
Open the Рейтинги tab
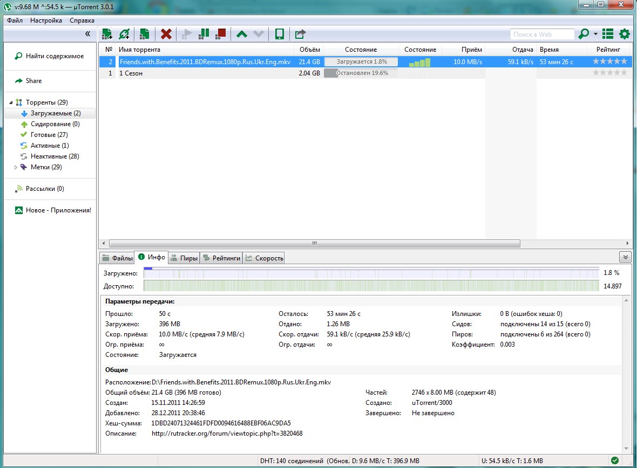pyautogui.click(x=221, y=258)
